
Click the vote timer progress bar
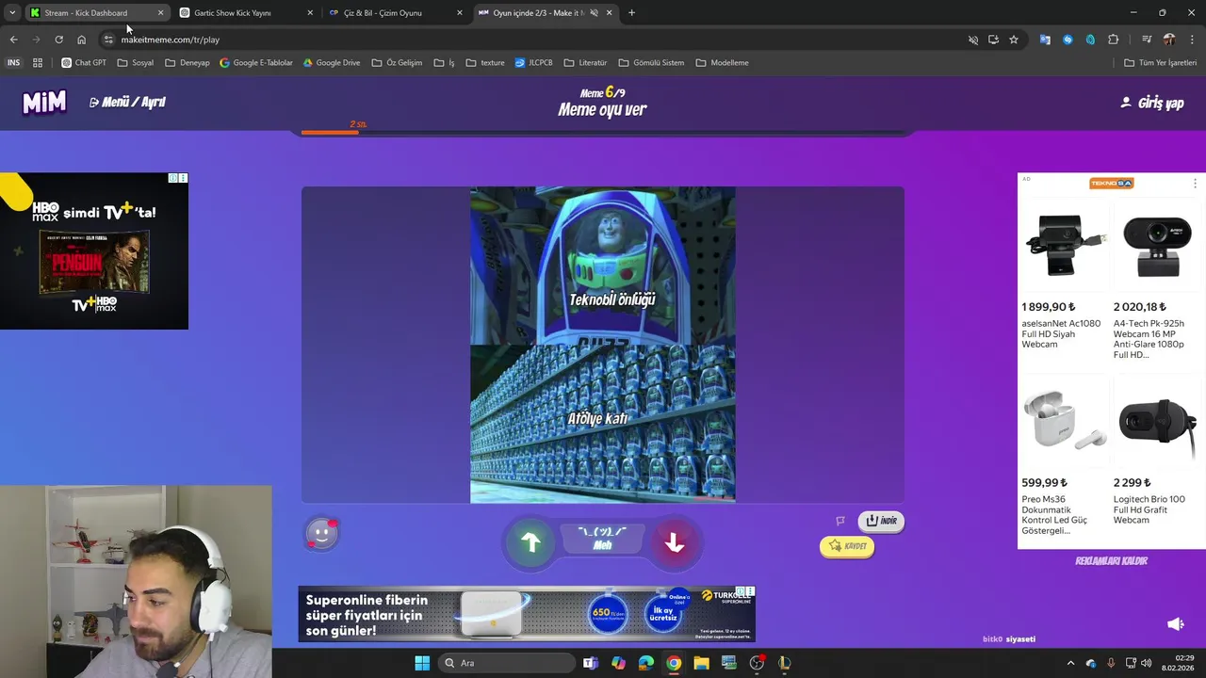click(603, 133)
